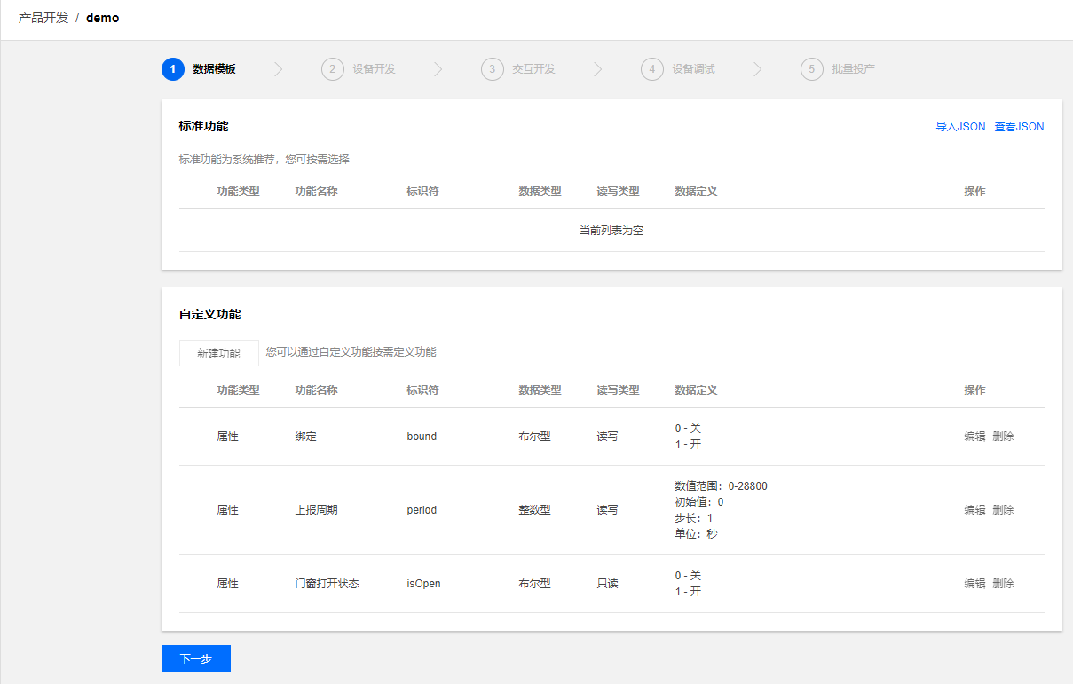The width and height of the screenshot is (1073, 684).
Task: Open step 4 设备调试 stage icon
Action: 652,68
